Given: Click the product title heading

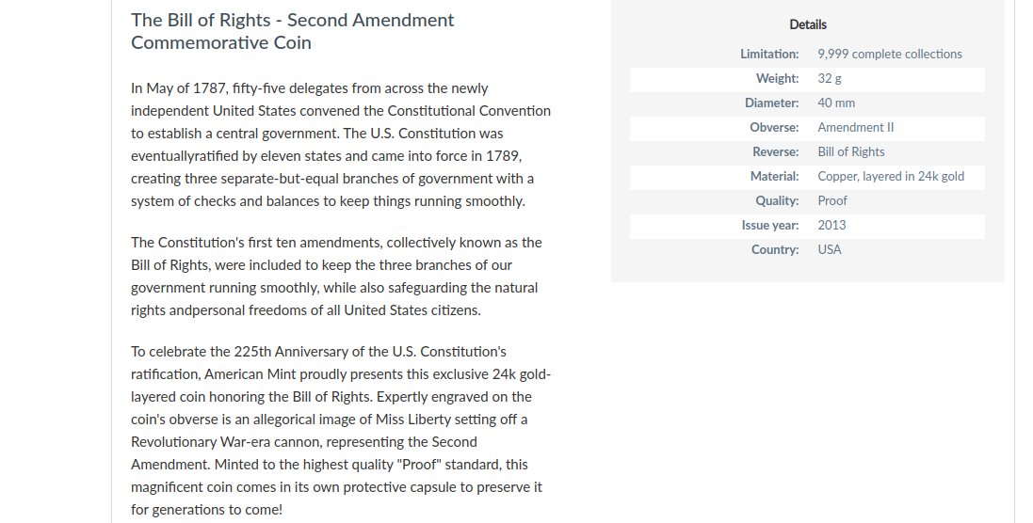Looking at the screenshot, I should pos(293,31).
